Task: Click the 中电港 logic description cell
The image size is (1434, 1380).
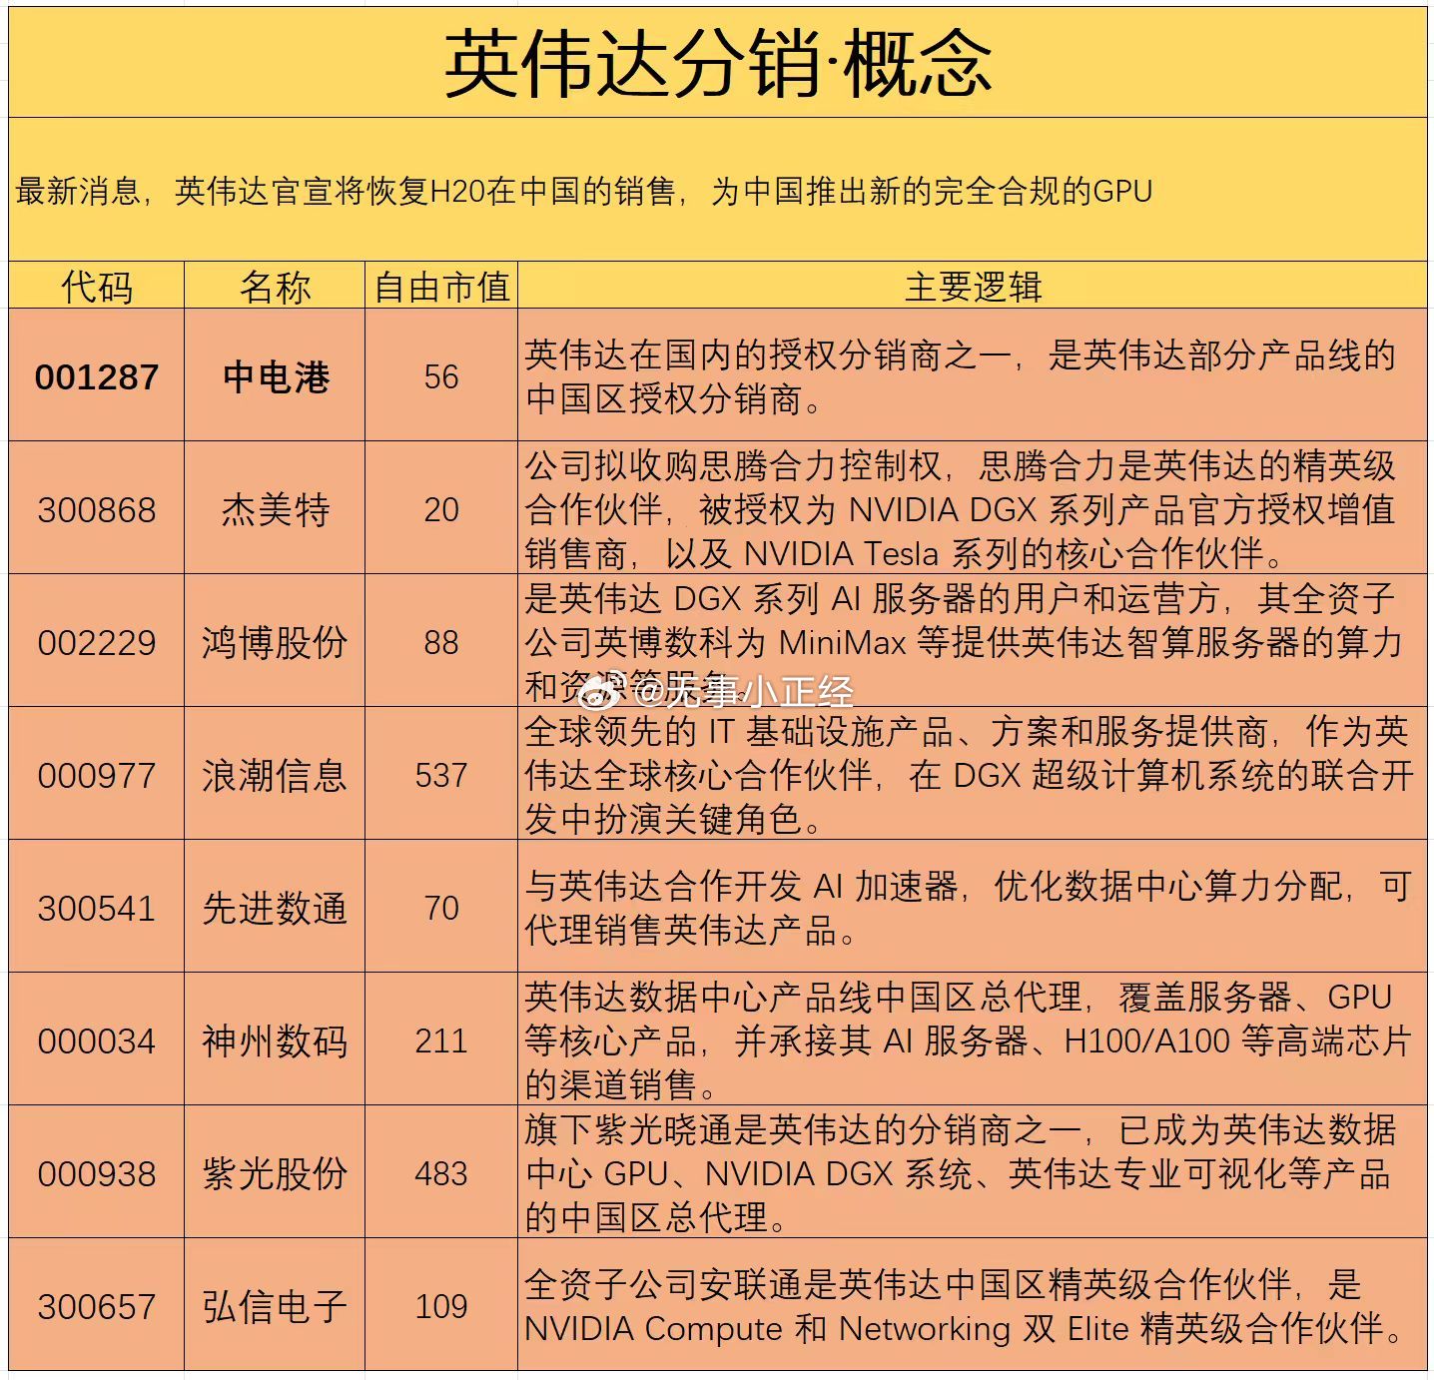Action: pyautogui.click(x=973, y=375)
